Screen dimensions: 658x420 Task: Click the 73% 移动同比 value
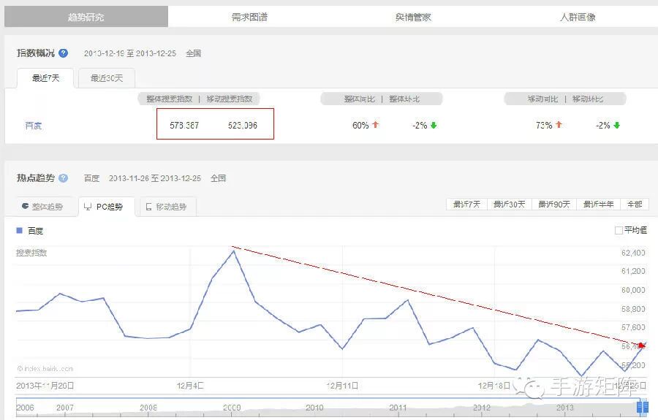tap(544, 126)
